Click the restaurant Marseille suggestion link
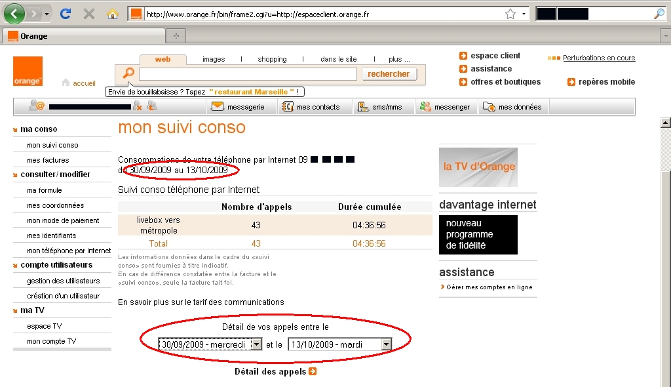Screen dimensions: 671x387 pyautogui.click(x=251, y=92)
